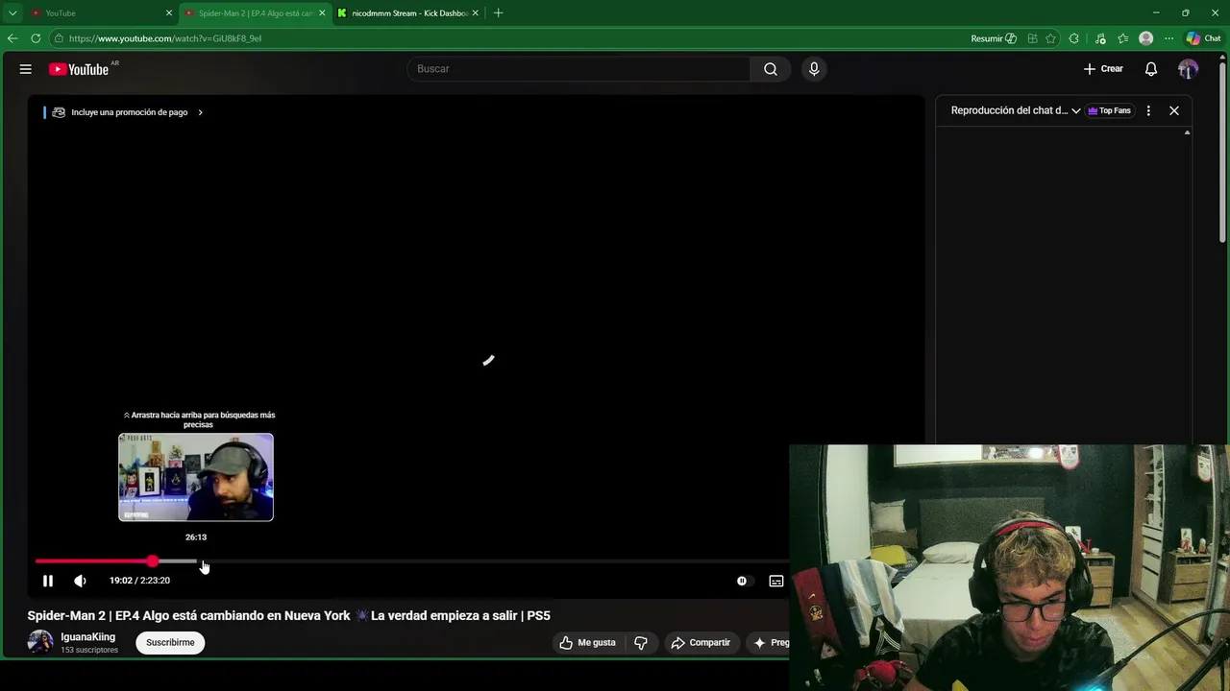The height and width of the screenshot is (691, 1230).
Task: Close the Kick Dashboard tab
Action: point(475,13)
